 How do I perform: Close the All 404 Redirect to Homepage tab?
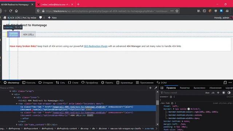pyautogui.click(x=32, y=5)
